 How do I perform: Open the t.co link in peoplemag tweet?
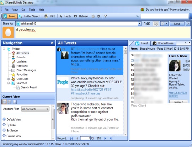[x=87, y=89]
